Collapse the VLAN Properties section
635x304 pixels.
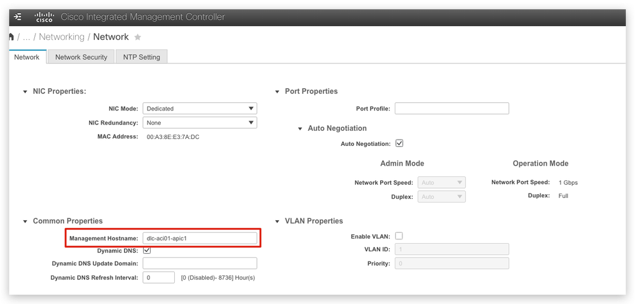click(277, 221)
